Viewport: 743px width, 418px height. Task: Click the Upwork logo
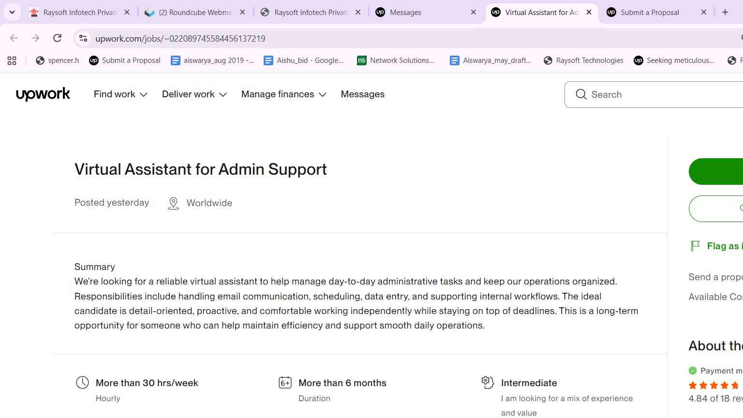click(x=43, y=94)
